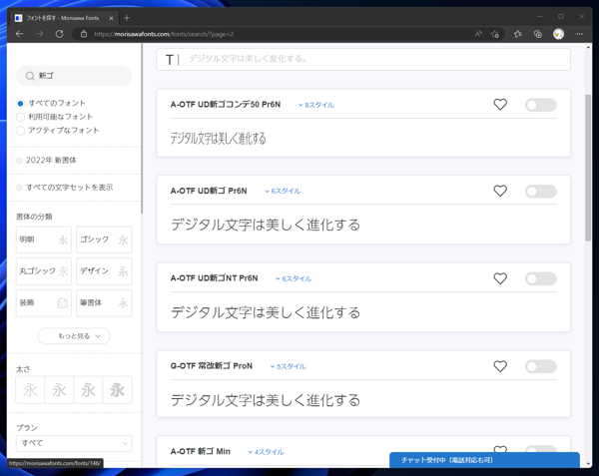Screen dimensions: 599x476
Task: Open the browser profile avatar
Action: [558, 34]
